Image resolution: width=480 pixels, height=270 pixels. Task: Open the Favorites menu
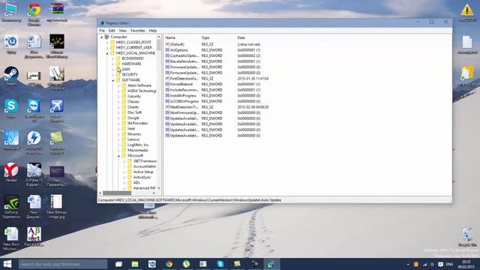137,31
